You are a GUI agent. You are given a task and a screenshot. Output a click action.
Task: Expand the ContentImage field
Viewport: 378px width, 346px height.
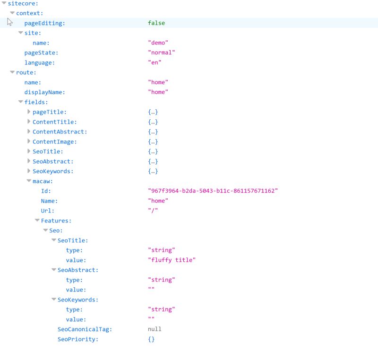pyautogui.click(x=28, y=142)
